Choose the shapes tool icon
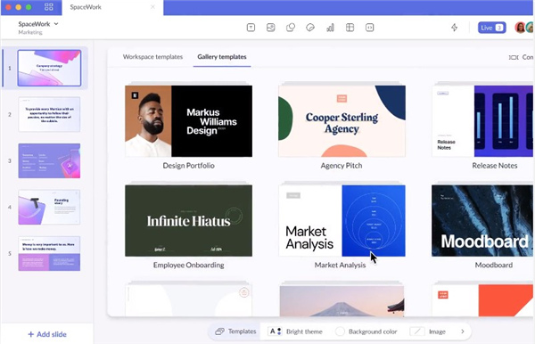This screenshot has height=344, width=535. coord(291,28)
